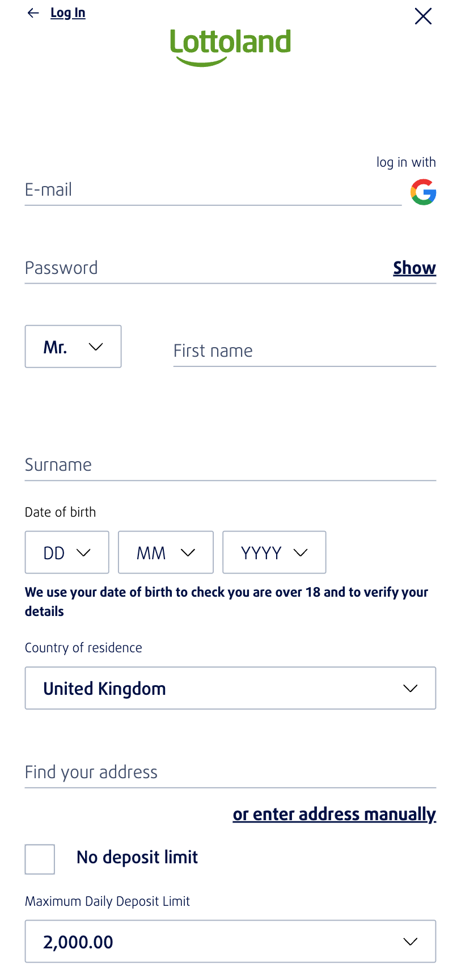Click the Find your address field
Screen dimensions: 457x979
(x=230, y=772)
